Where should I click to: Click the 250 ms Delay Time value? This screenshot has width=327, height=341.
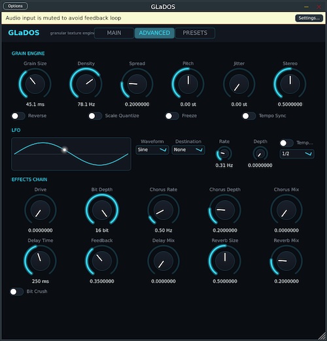coord(41,281)
